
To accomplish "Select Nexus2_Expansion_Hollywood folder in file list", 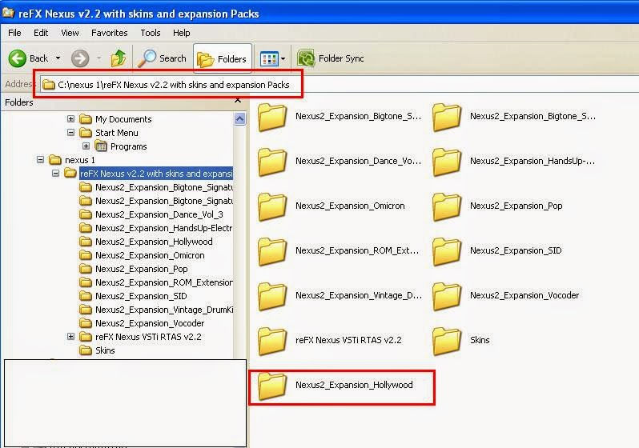I will coord(336,386).
